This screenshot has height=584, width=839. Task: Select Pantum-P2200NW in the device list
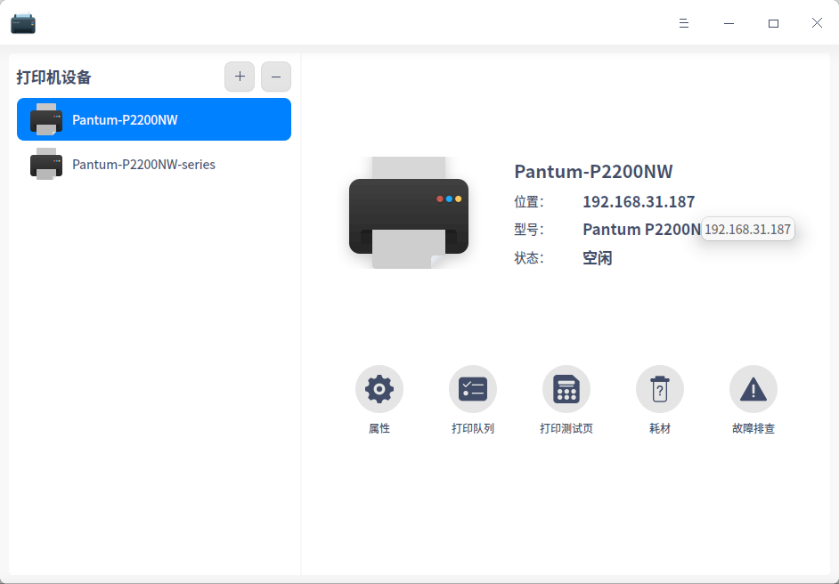[x=154, y=119]
